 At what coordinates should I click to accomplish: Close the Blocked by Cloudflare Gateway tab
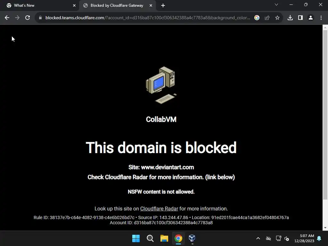tap(151, 6)
